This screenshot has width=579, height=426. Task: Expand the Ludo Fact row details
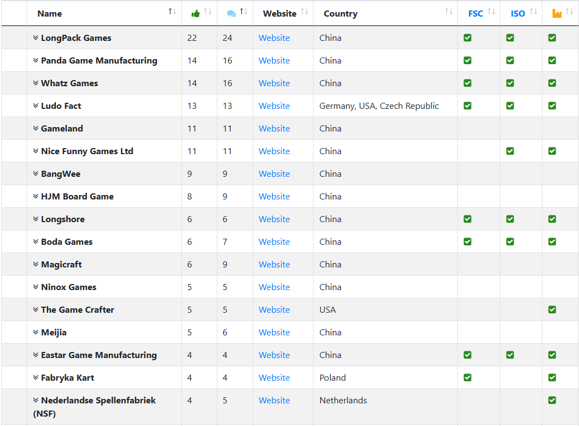click(x=35, y=106)
